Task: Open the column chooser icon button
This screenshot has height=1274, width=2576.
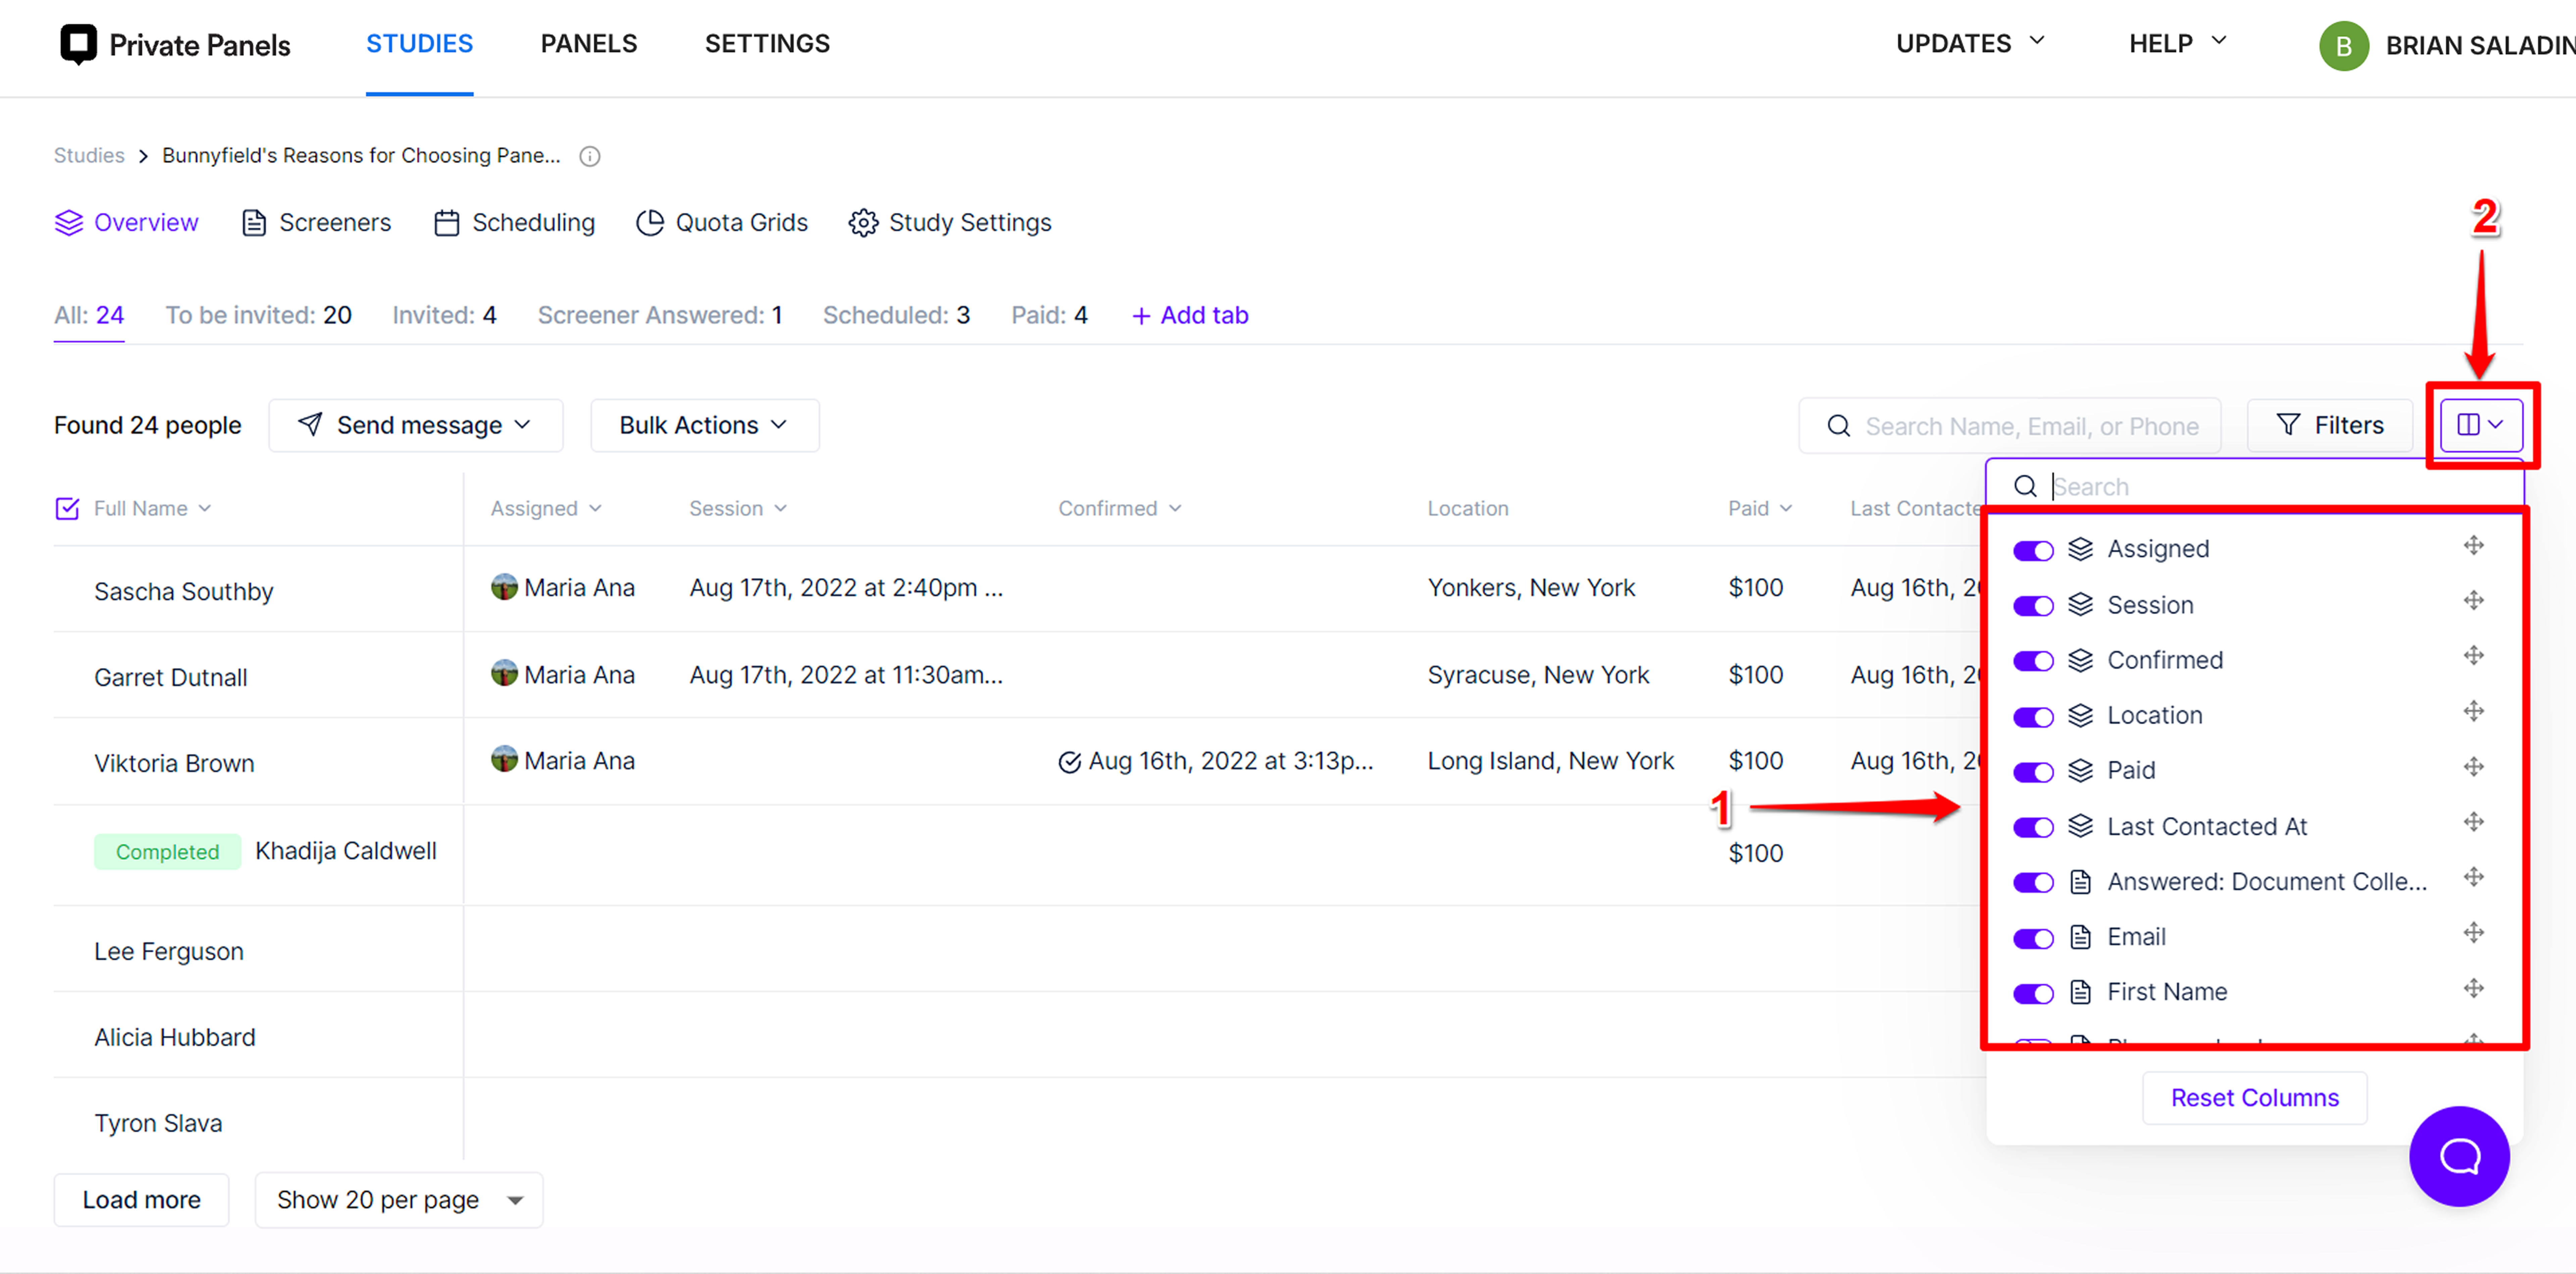Action: point(2481,425)
